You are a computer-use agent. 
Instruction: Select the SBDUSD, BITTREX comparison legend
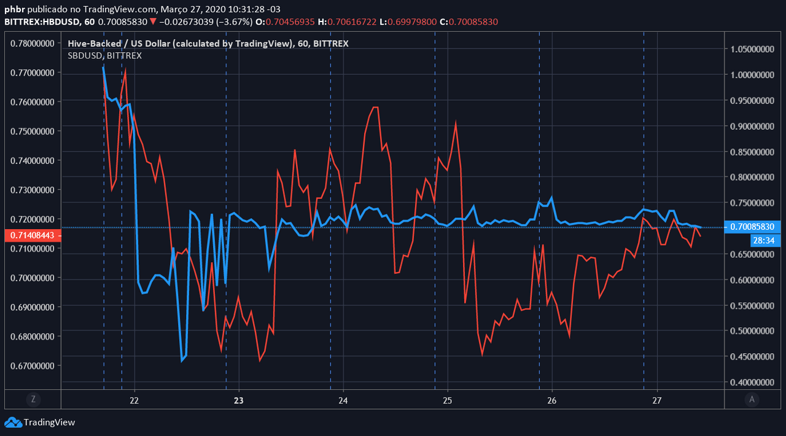(x=105, y=55)
